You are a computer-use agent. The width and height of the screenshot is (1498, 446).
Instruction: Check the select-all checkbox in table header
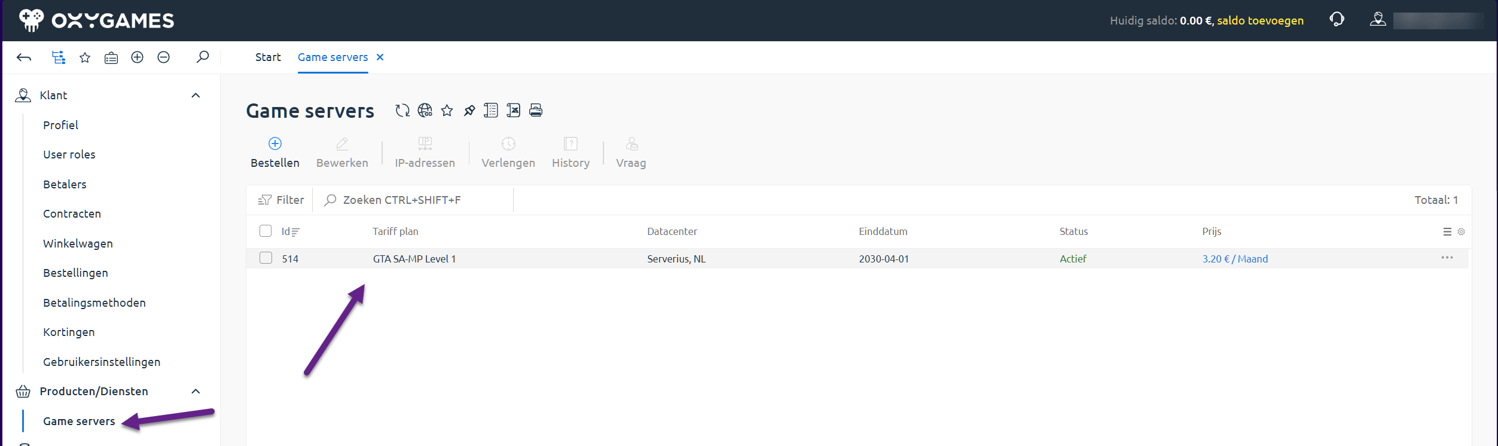(266, 231)
